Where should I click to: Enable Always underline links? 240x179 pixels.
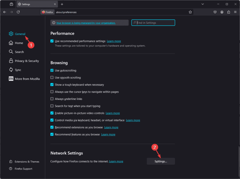point(52,99)
